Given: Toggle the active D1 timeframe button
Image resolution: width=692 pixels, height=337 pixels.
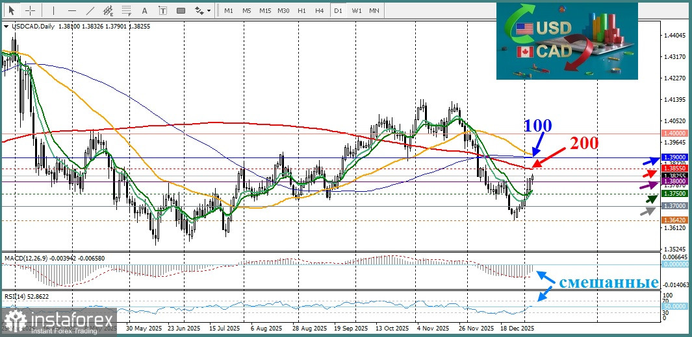Looking at the screenshot, I should (338, 10).
